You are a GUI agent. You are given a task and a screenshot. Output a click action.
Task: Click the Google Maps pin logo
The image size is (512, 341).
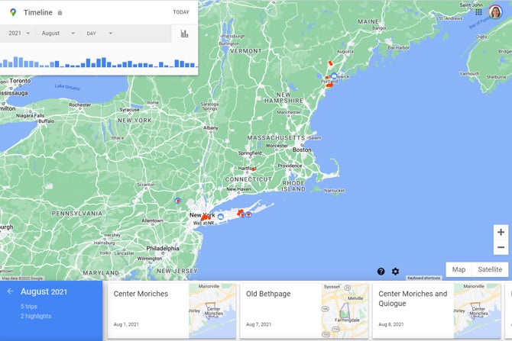[x=13, y=12]
